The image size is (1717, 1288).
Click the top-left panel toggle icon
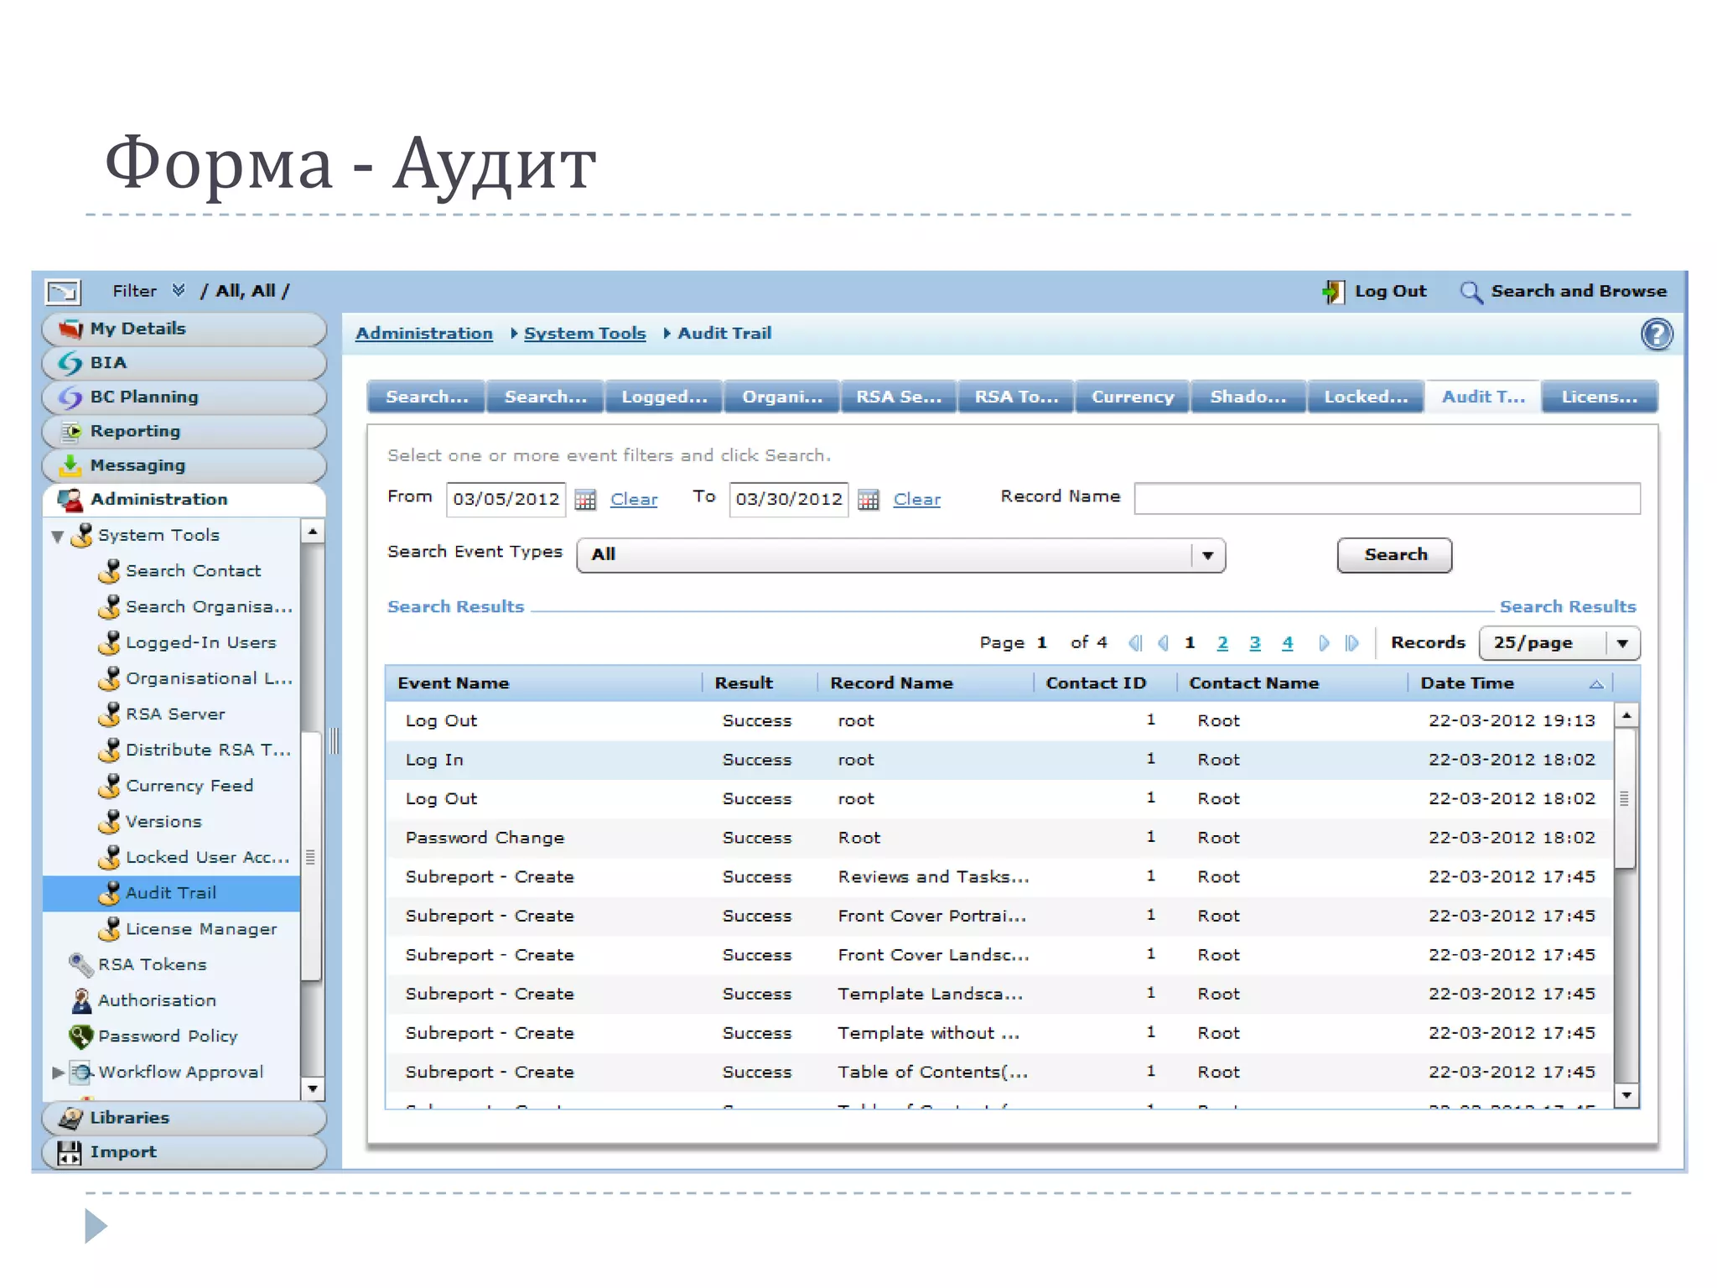point(63,292)
